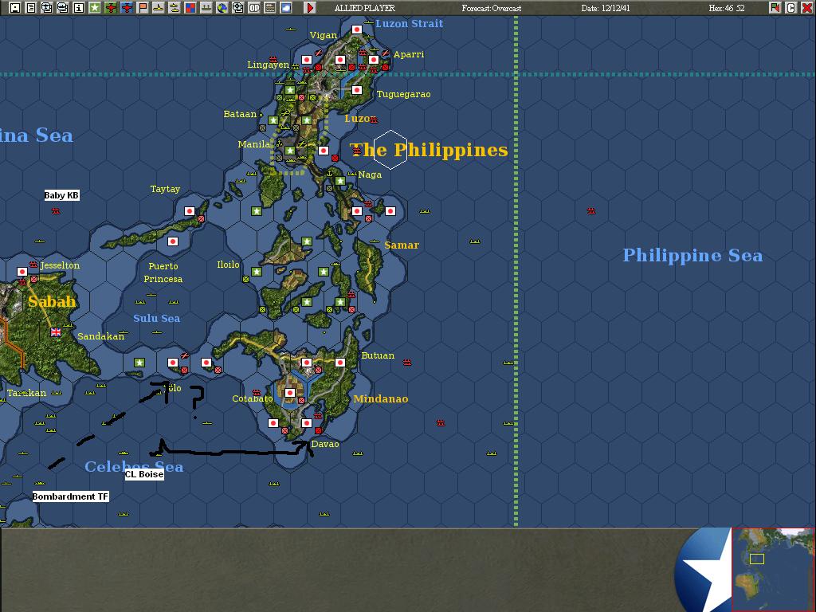816x612 pixels.
Task: Click the 'C' button in top bar
Action: coord(790,8)
